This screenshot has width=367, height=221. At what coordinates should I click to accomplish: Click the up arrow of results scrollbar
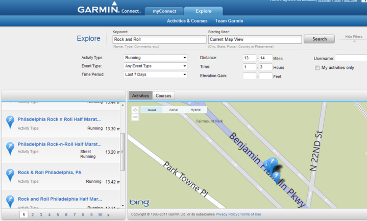(123, 105)
